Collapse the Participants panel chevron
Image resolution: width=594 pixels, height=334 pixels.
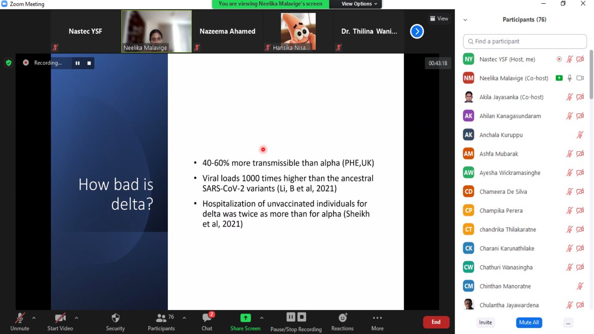pyautogui.click(x=465, y=20)
